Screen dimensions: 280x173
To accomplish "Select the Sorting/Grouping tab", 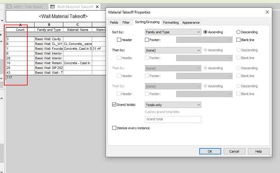I will coord(147,22).
